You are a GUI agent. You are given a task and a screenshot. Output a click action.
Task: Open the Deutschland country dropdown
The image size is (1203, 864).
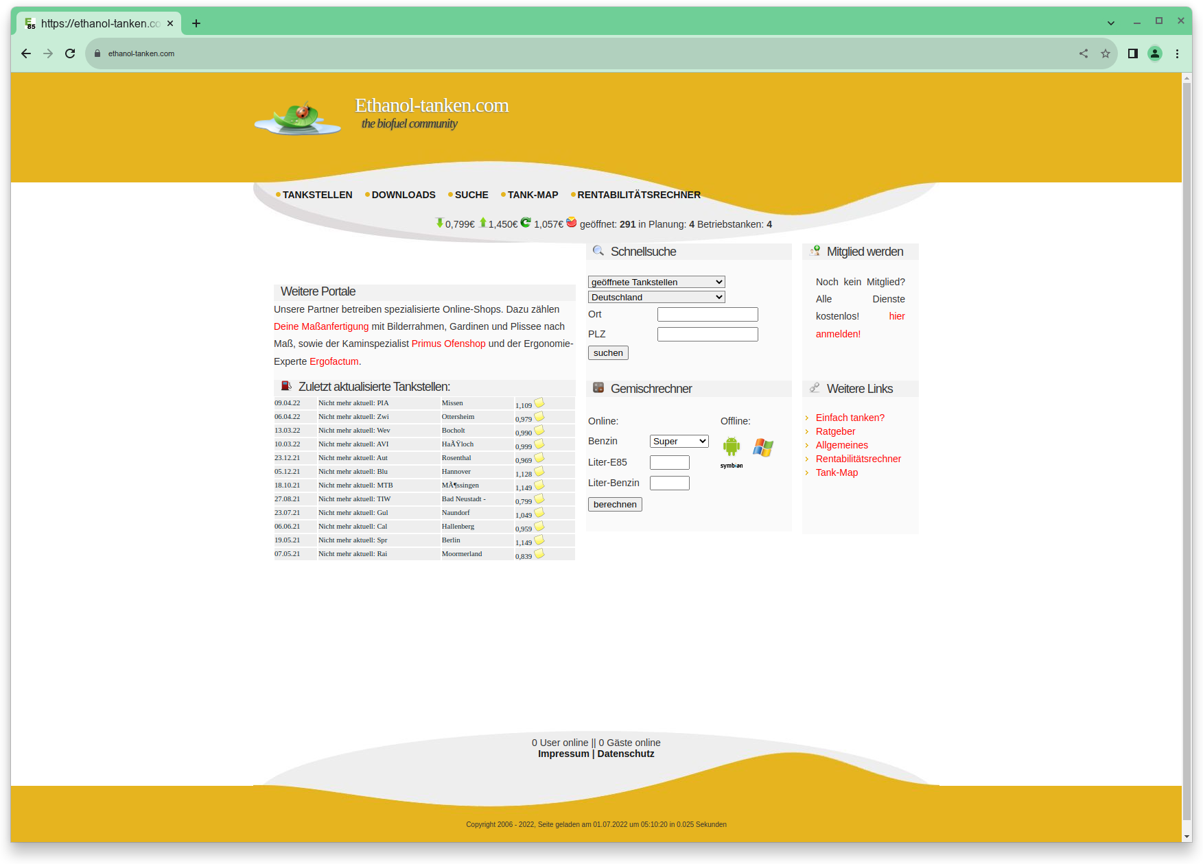coord(657,297)
